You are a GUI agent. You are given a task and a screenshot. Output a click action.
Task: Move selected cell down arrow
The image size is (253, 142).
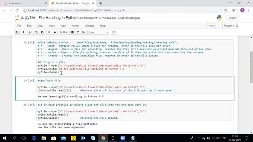click(x=55, y=32)
